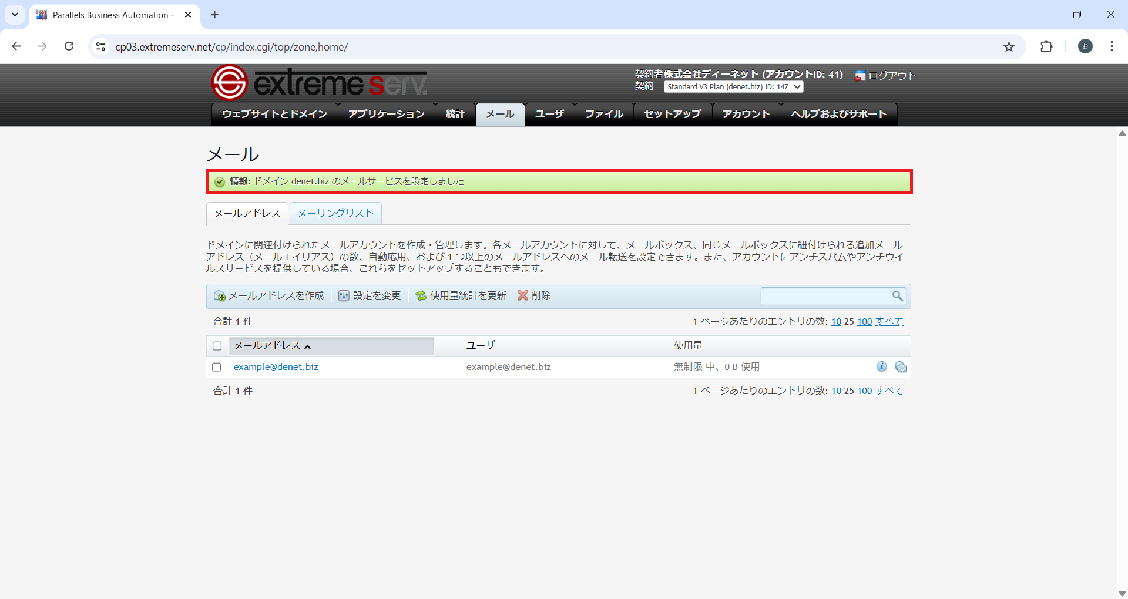1128x599 pixels.
Task: Open the tab search dropdown arrow
Action: pyautogui.click(x=15, y=15)
